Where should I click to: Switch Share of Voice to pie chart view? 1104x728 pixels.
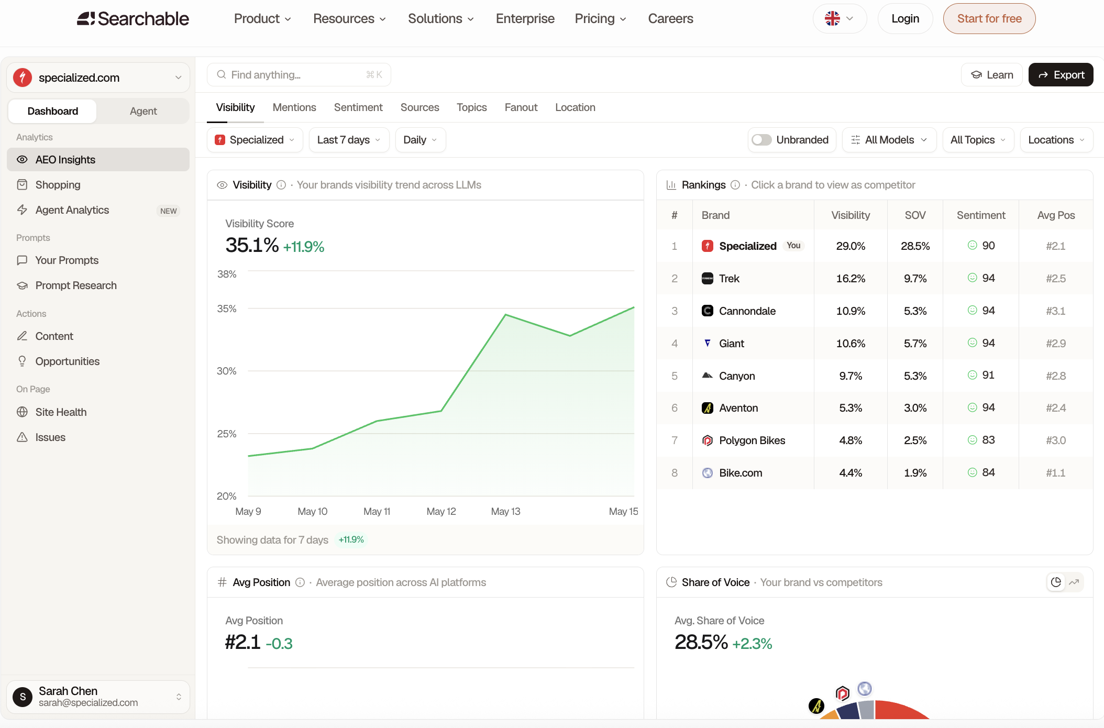1056,582
